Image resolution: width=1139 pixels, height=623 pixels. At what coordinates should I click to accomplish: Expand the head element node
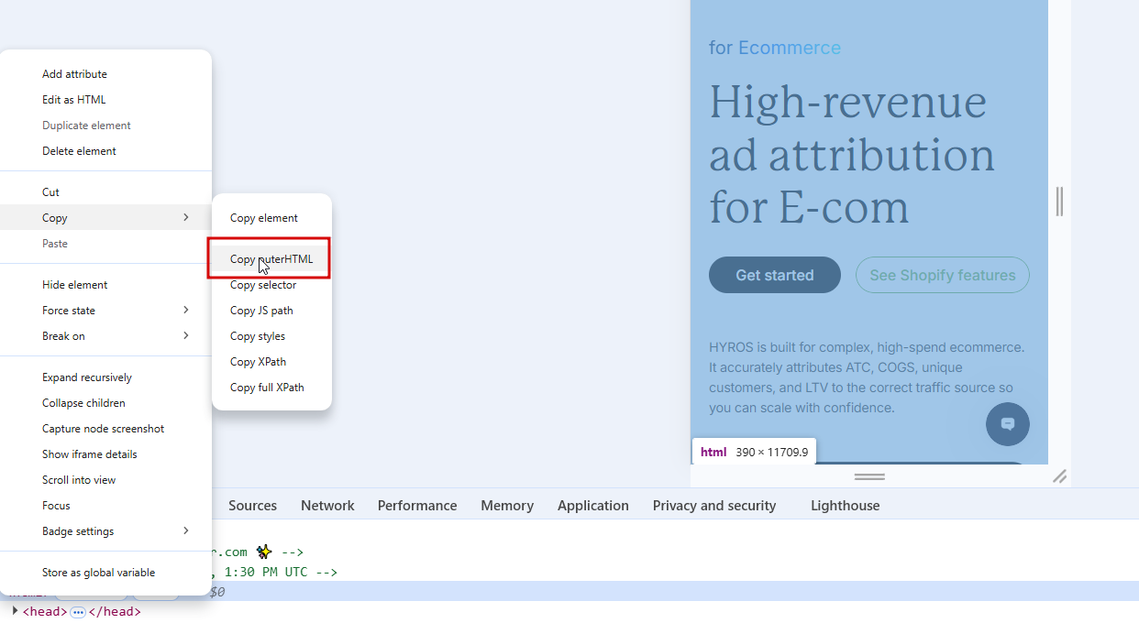(15, 610)
